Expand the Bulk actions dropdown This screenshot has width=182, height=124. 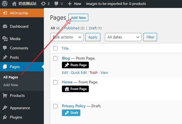click(67, 37)
